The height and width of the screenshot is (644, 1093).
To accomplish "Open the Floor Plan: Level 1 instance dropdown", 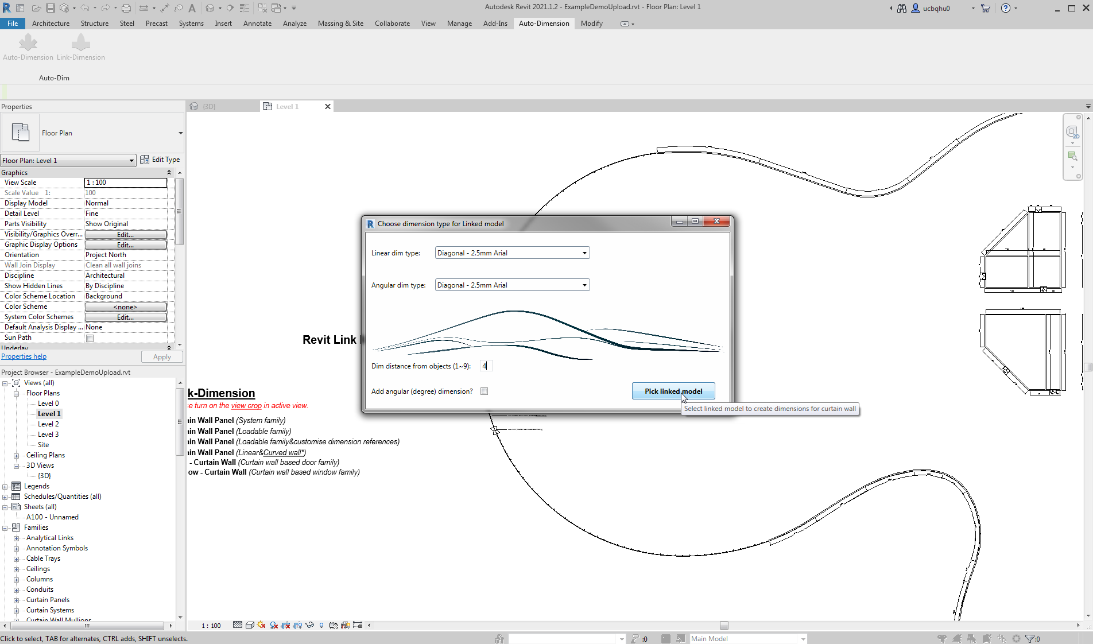I will pos(68,160).
